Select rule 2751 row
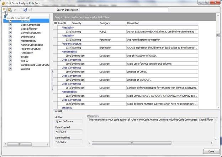The height and width of the screenshot is (157, 222). [x=128, y=32]
